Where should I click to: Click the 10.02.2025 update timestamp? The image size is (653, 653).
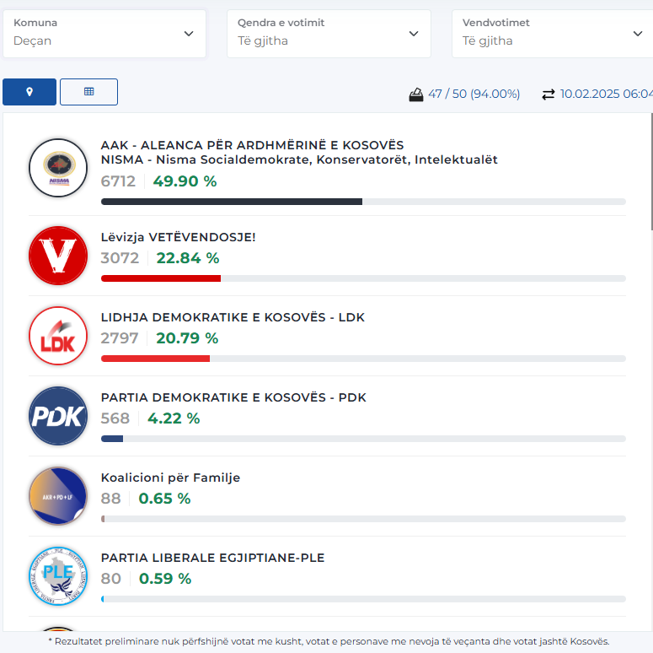pyautogui.click(x=607, y=94)
